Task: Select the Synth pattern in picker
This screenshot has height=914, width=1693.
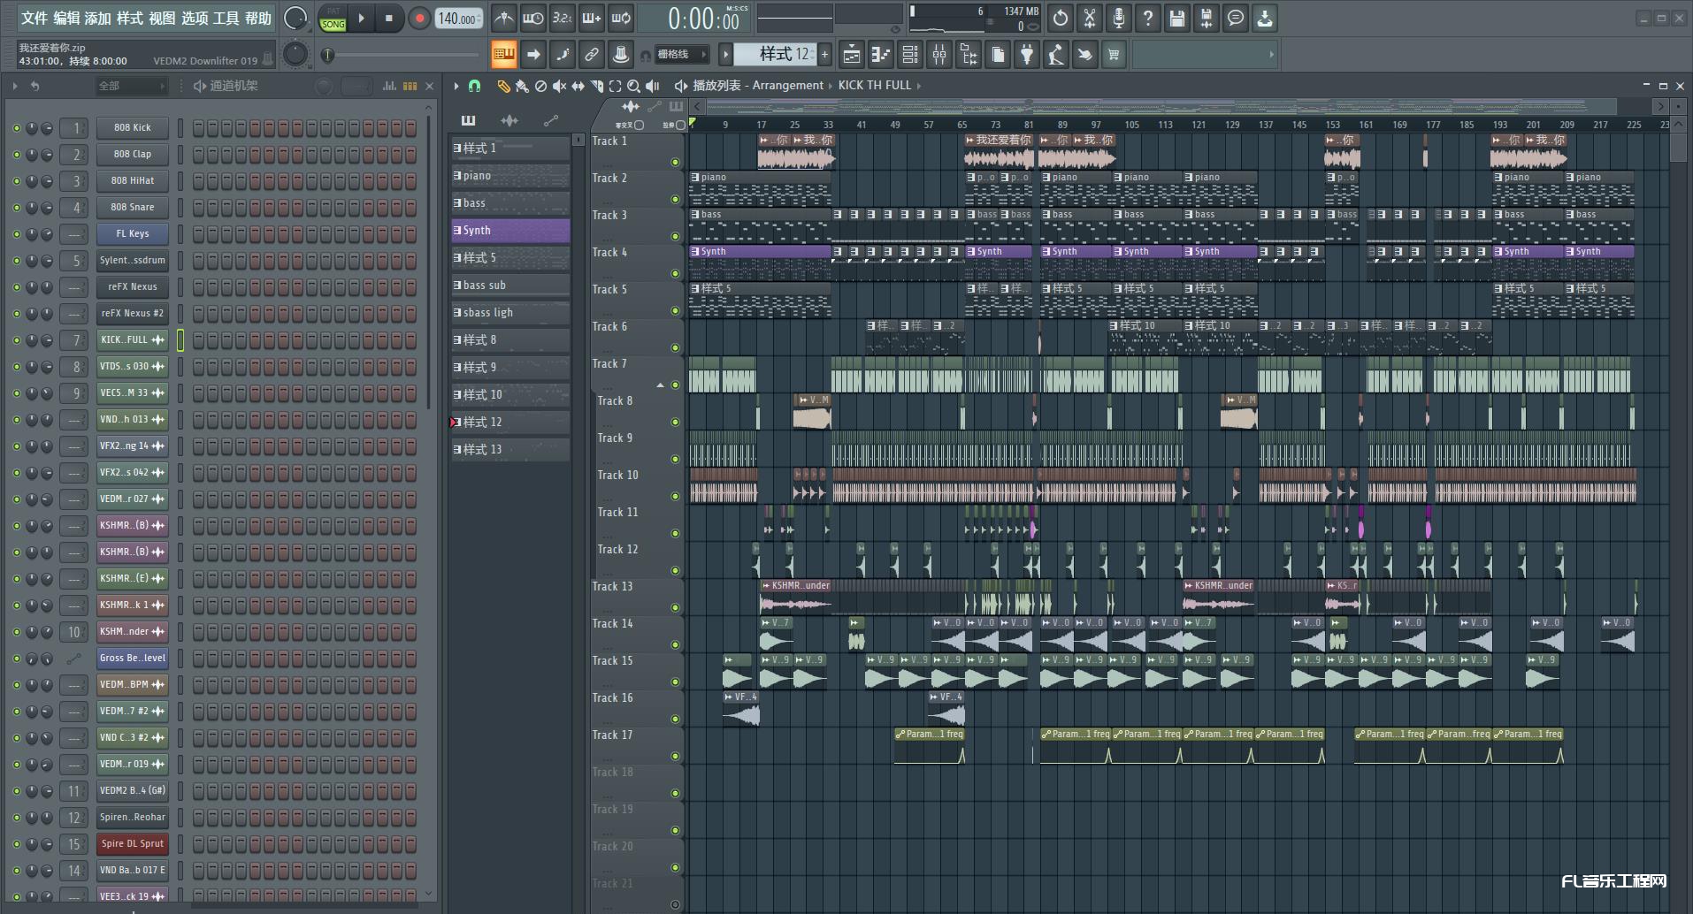Action: [x=510, y=231]
